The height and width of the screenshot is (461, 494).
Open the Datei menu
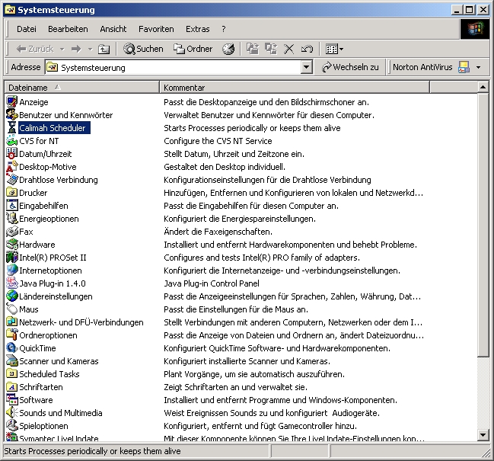click(27, 29)
